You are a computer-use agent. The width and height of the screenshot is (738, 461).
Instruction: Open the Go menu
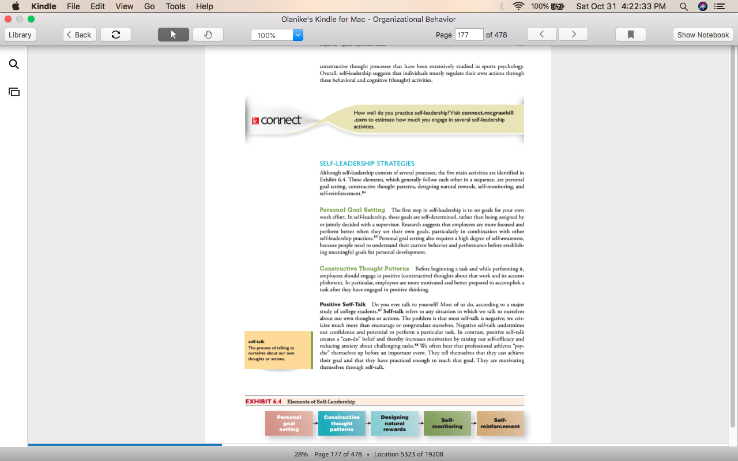149,6
